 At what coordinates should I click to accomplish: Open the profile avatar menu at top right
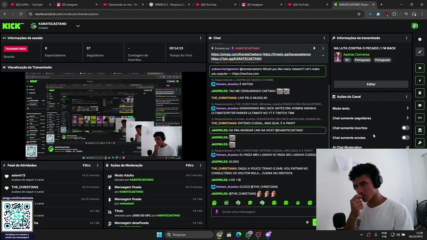pos(415,26)
